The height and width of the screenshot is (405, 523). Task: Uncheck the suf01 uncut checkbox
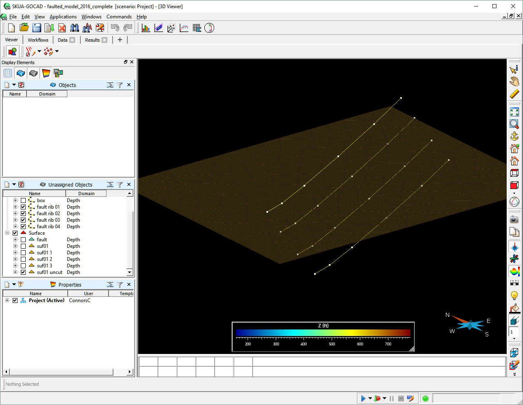(23, 272)
